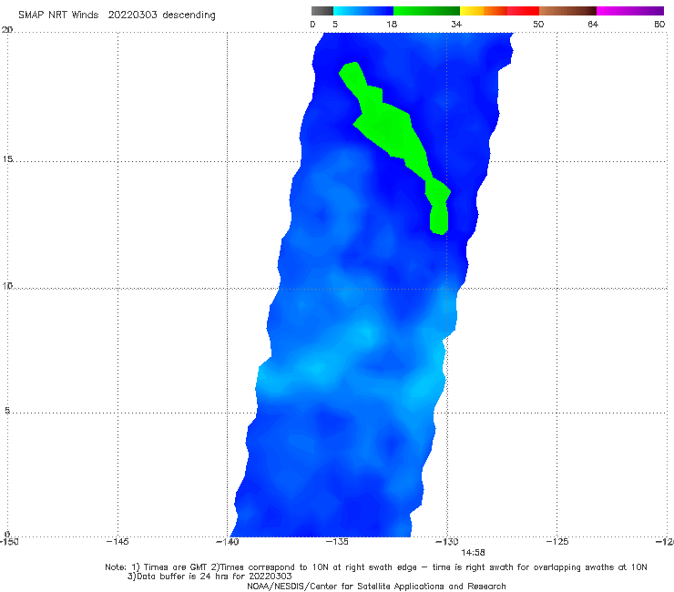
Task: Click the NOAA/NESDIS credit line
Action: (376, 586)
